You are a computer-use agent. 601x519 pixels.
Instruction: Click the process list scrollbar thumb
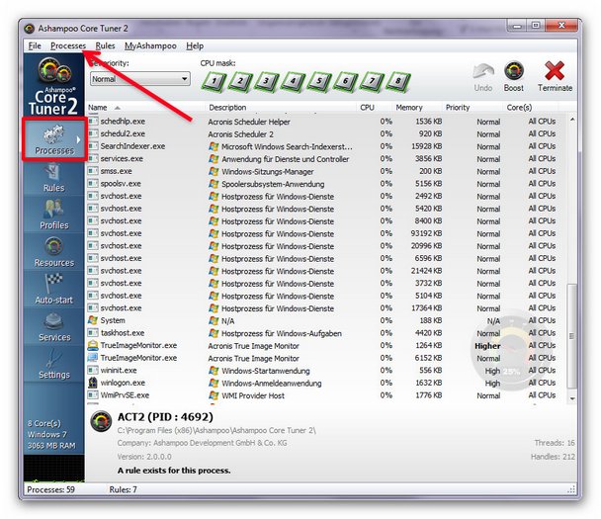point(572,336)
